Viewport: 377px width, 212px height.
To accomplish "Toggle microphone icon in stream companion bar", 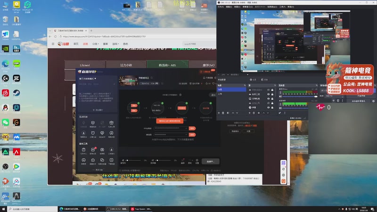I will 123,160.
